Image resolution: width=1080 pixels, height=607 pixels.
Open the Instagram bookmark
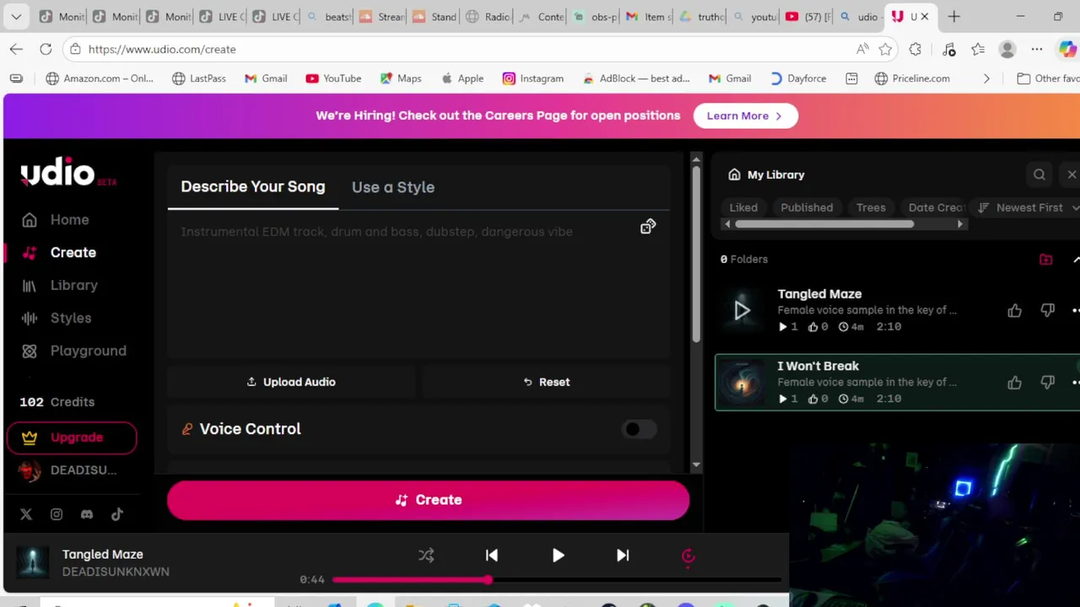tap(532, 78)
